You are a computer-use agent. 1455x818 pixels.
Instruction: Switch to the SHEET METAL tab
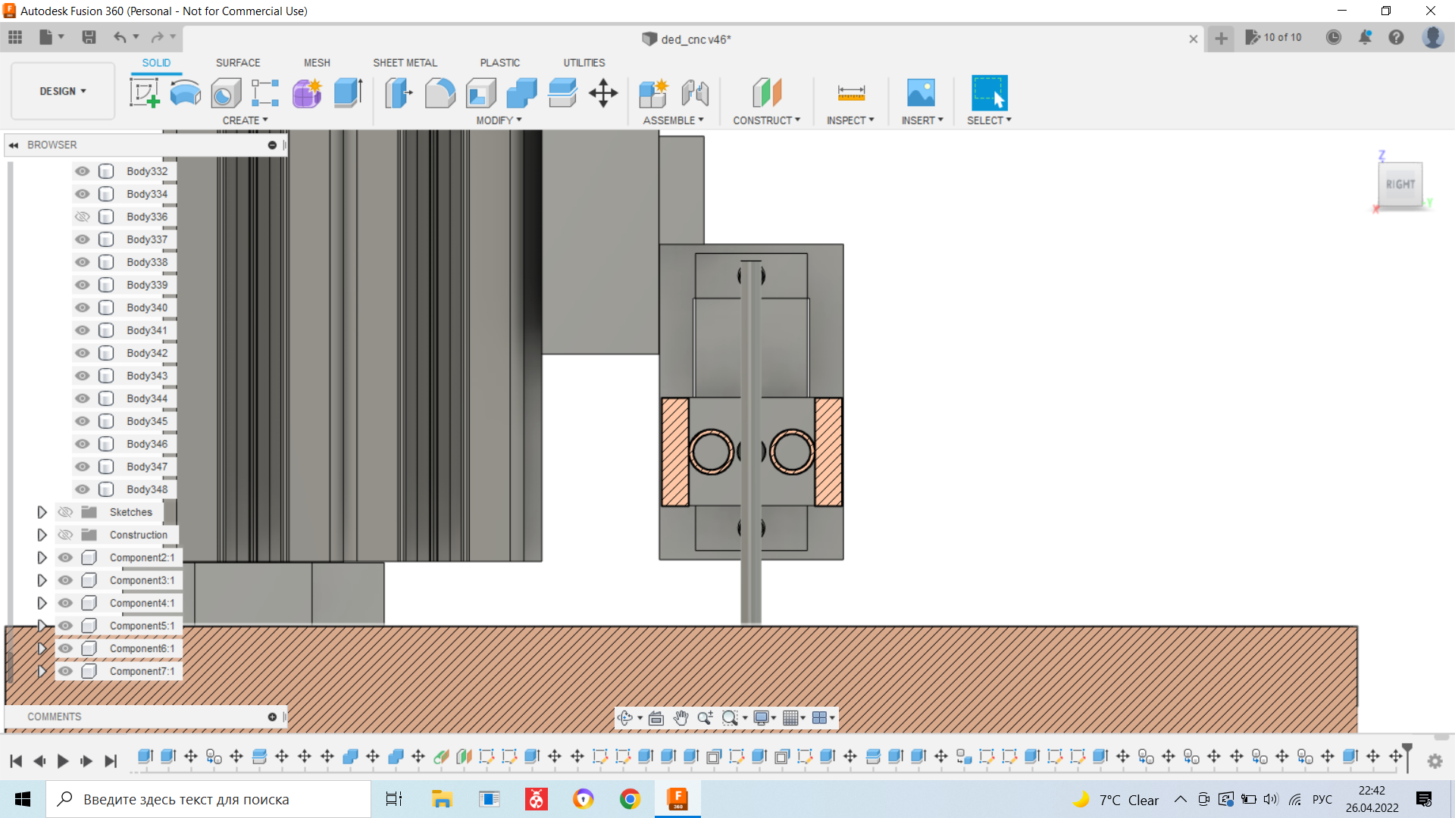tap(405, 63)
